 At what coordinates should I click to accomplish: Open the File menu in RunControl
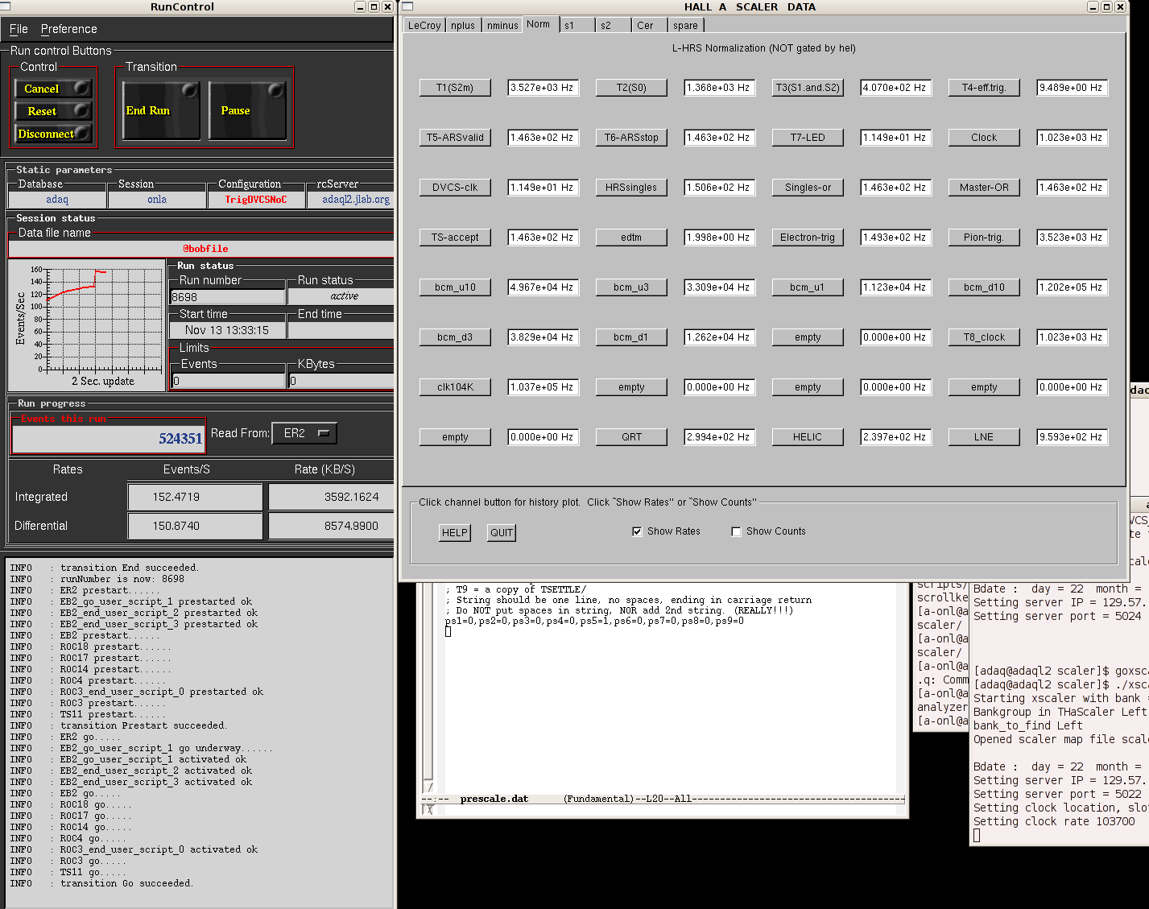pyautogui.click(x=19, y=29)
